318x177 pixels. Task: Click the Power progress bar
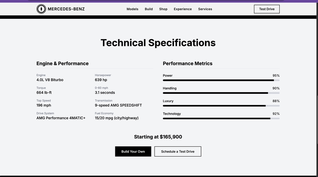click(221, 80)
